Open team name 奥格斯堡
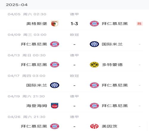Screen dimensions: 149x131 [x=37, y=24]
